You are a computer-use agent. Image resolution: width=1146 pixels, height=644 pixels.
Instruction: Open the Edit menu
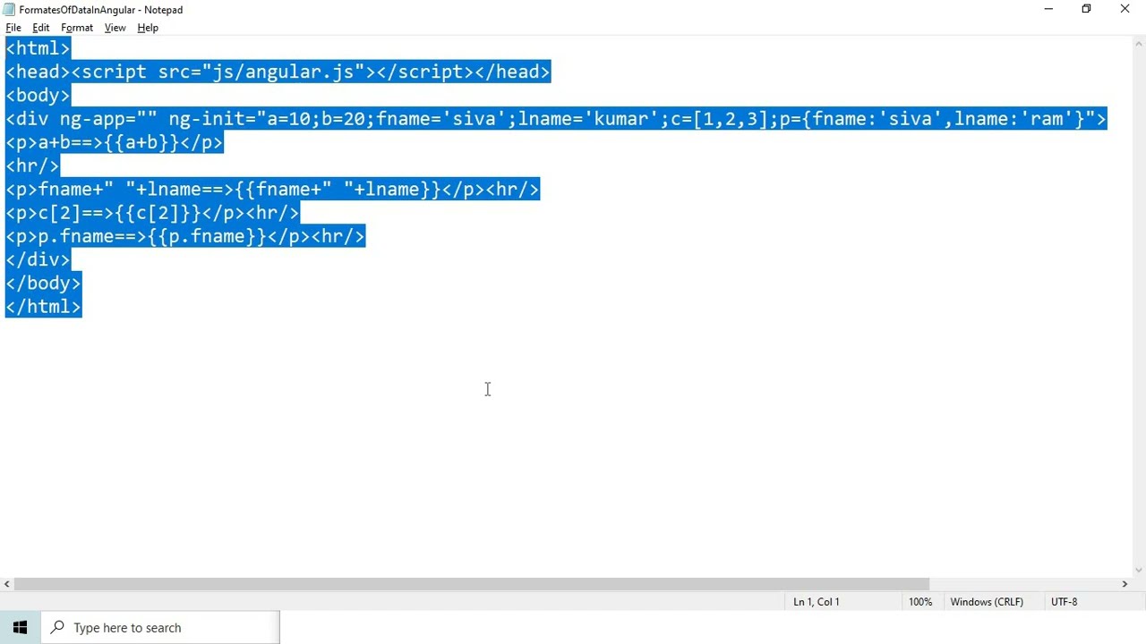click(x=41, y=28)
